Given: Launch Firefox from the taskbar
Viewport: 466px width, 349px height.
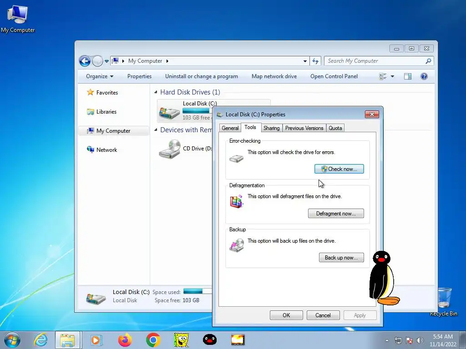Looking at the screenshot, I should pos(125,340).
